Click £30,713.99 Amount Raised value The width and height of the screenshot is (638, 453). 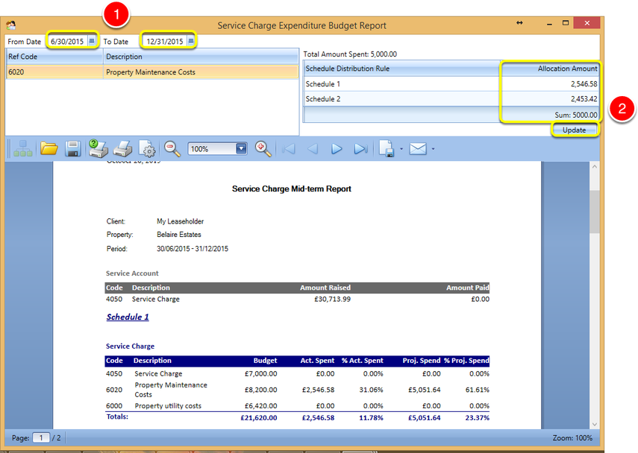(x=332, y=299)
